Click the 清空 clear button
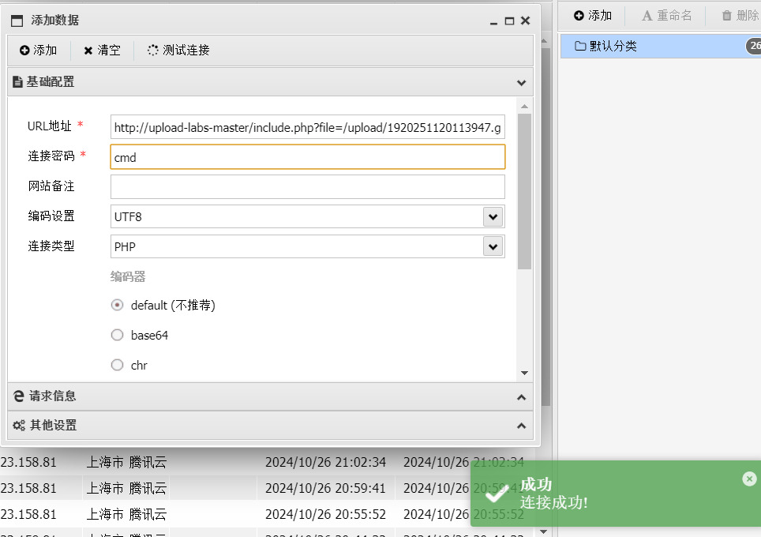This screenshot has height=537, width=761. pos(102,50)
